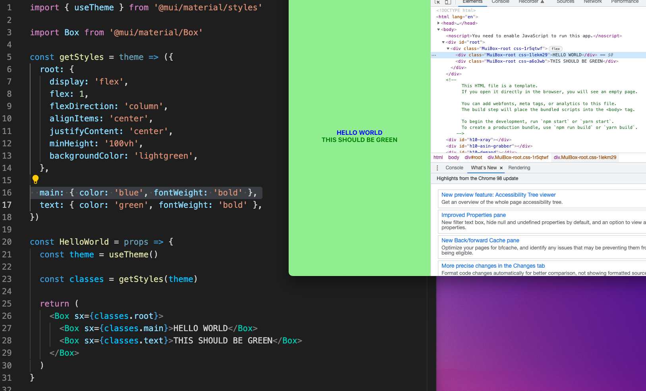The image size is (646, 391).
Task: Click the ellipsis beside the selected HELLO WORLD node
Action: tap(434, 55)
